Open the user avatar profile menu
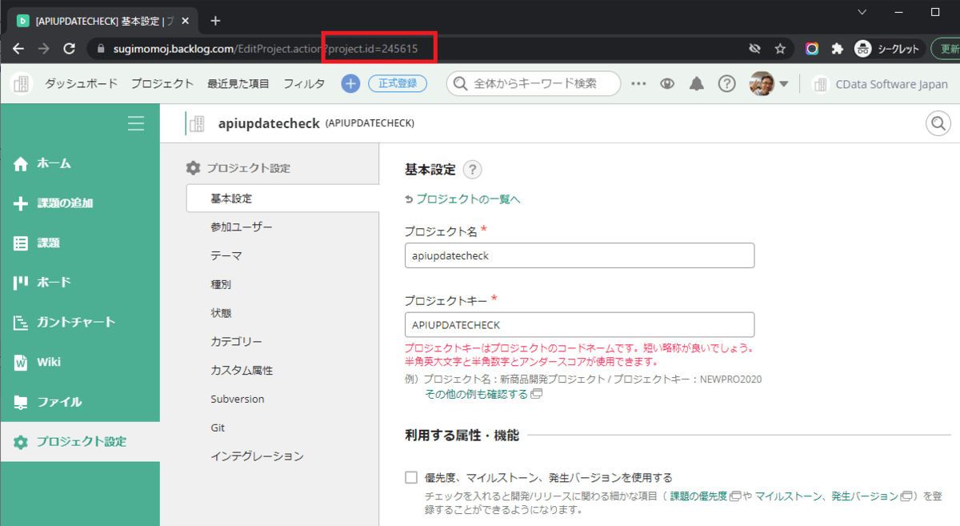The width and height of the screenshot is (960, 526). click(769, 83)
